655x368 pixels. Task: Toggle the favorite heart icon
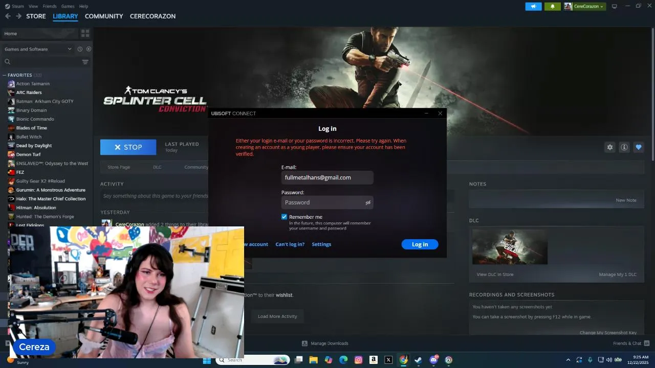click(x=639, y=147)
